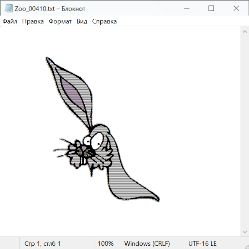Open the Формат menu
This screenshot has width=249, height=249.
[x=60, y=22]
